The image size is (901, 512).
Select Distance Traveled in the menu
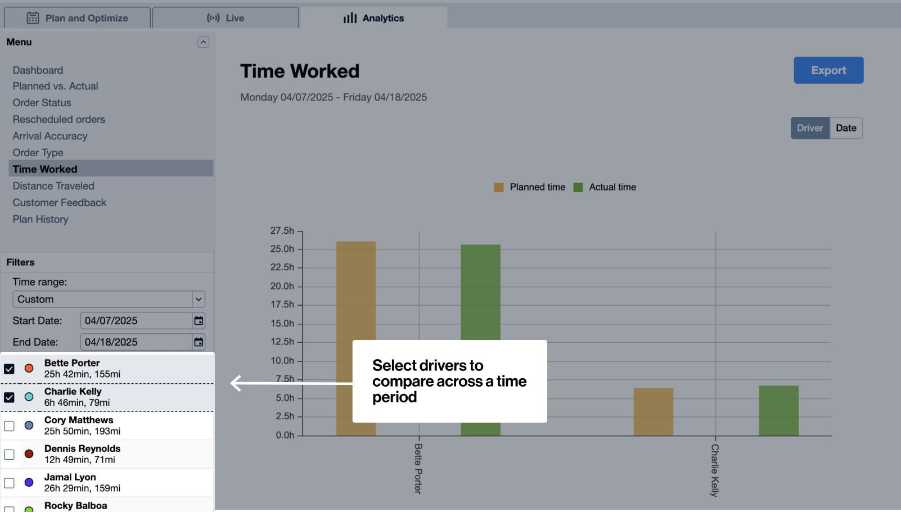tap(53, 185)
